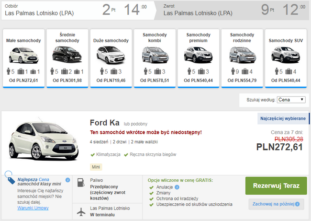Click the passenger icon in Samochody rodzinne card
The image size is (311, 221).
233,71
